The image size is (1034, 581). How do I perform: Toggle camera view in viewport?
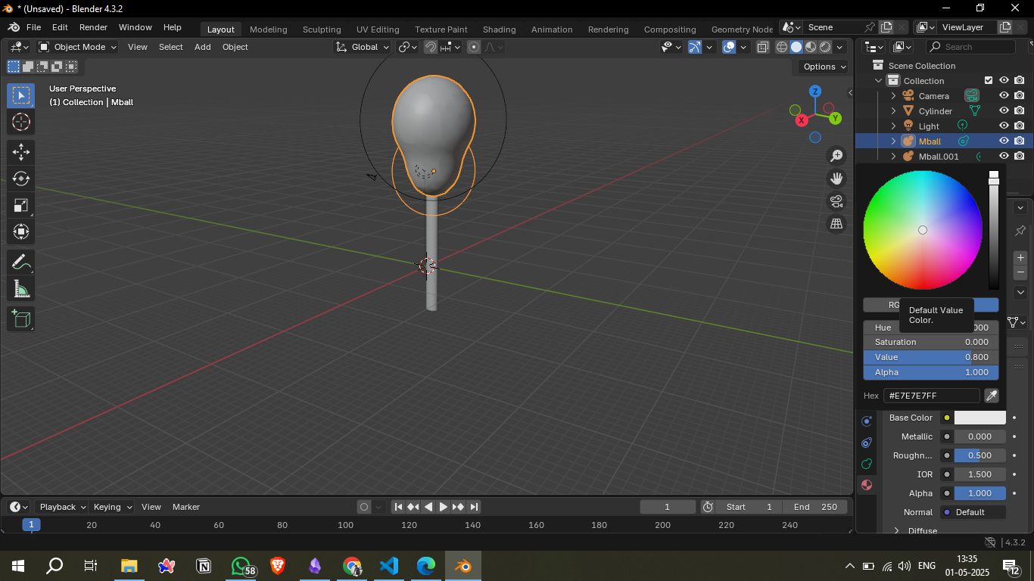point(836,201)
